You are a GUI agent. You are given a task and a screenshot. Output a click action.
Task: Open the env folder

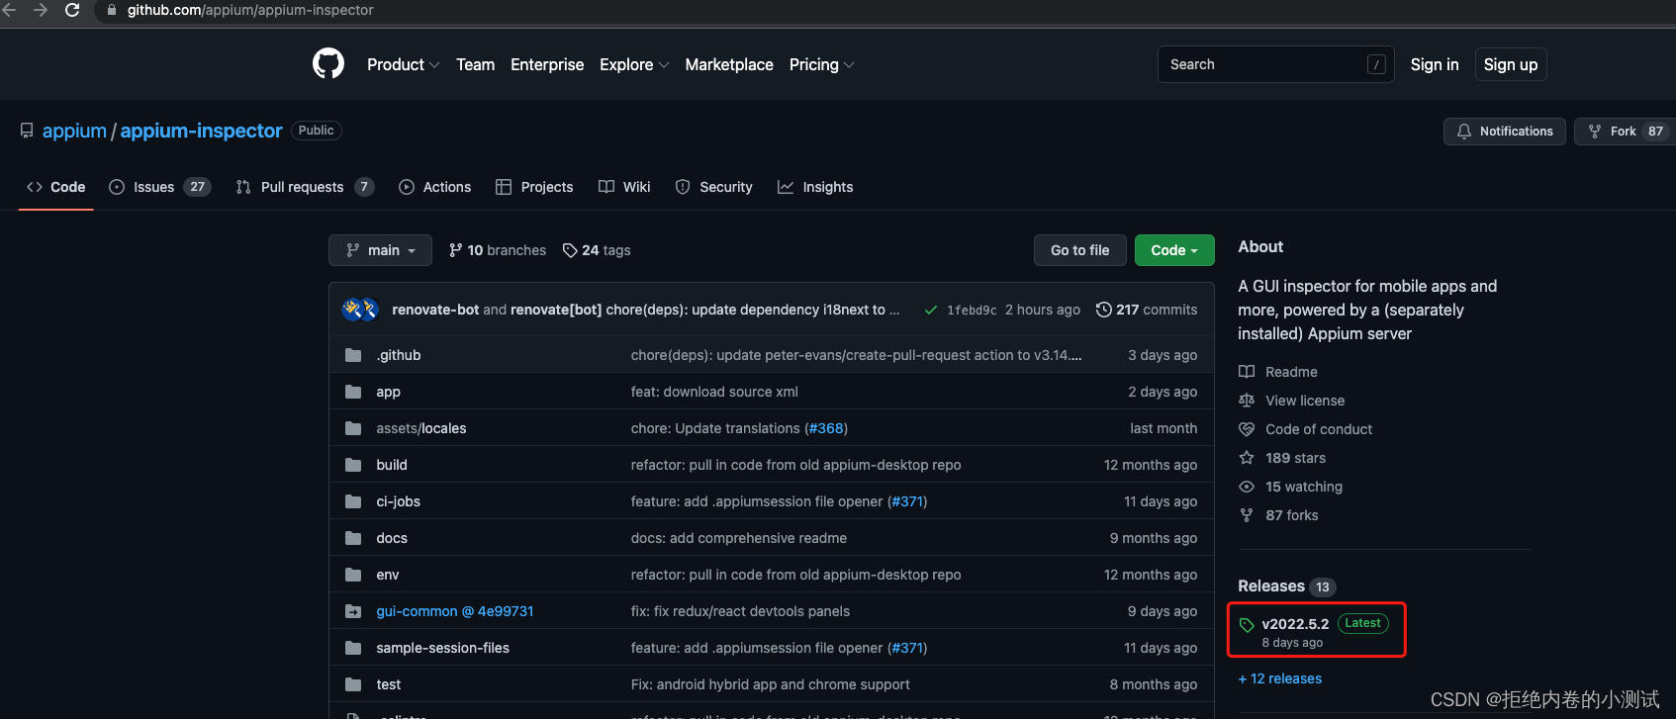[388, 575]
